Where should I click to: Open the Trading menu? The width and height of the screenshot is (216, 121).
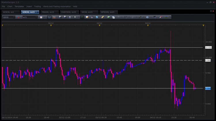click(x=37, y=6)
